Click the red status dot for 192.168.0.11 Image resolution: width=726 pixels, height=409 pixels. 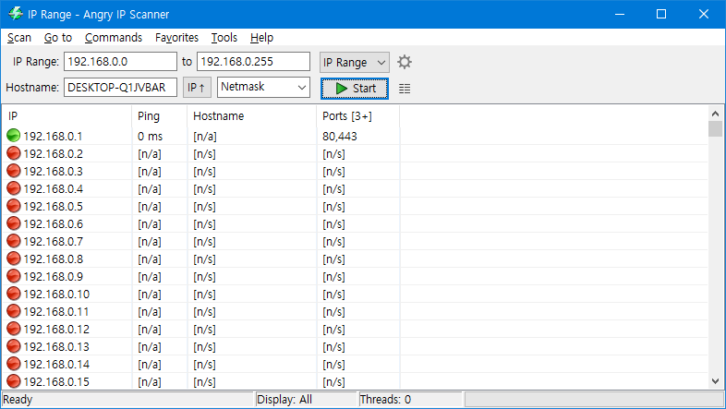[x=14, y=311]
